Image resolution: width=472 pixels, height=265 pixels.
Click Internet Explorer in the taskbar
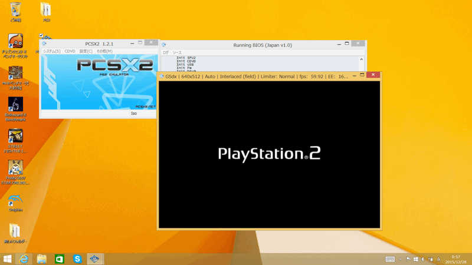tap(24, 259)
